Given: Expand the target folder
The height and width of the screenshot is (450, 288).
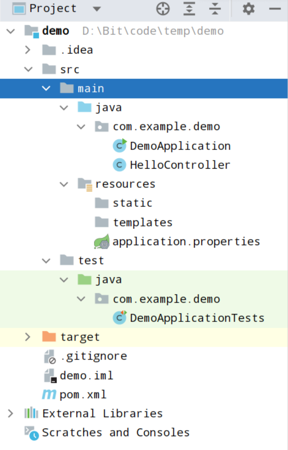Looking at the screenshot, I should pyautogui.click(x=28, y=337).
